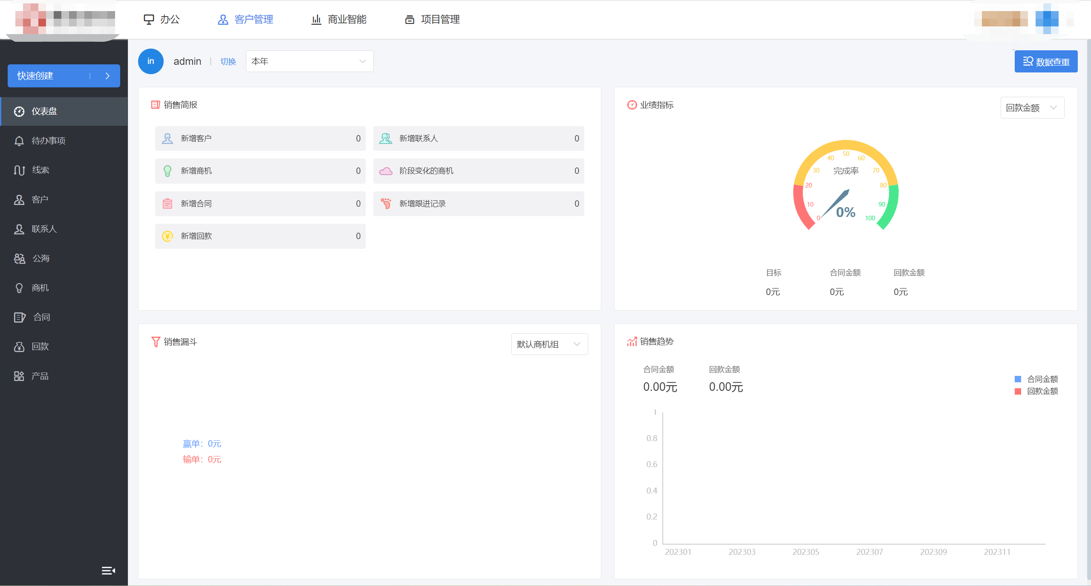Click the 销售简报 header icon
The image size is (1091, 586).
[x=156, y=105]
